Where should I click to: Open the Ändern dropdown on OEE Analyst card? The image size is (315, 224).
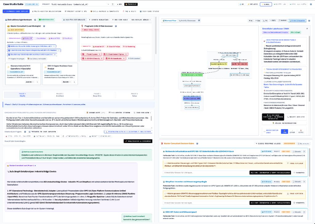coord(67,82)
